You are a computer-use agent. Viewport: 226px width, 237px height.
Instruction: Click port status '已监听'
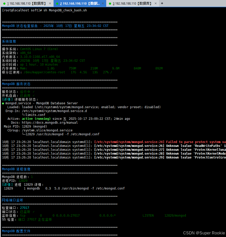(x=25, y=212)
